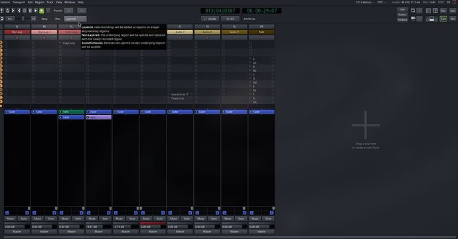
Task: Launch the bassshkrip17 clip play triangle
Action: [169, 94]
